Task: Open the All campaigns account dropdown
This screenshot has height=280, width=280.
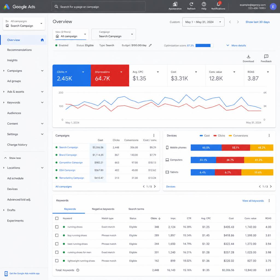Action: click(x=24, y=24)
